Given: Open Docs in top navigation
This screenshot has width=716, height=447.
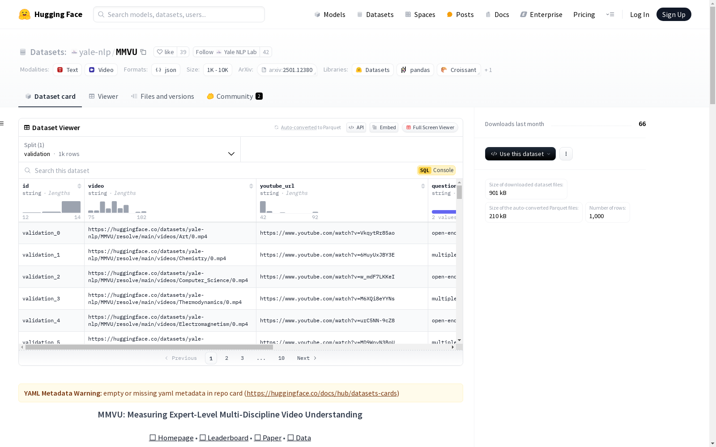Looking at the screenshot, I should click(x=497, y=14).
